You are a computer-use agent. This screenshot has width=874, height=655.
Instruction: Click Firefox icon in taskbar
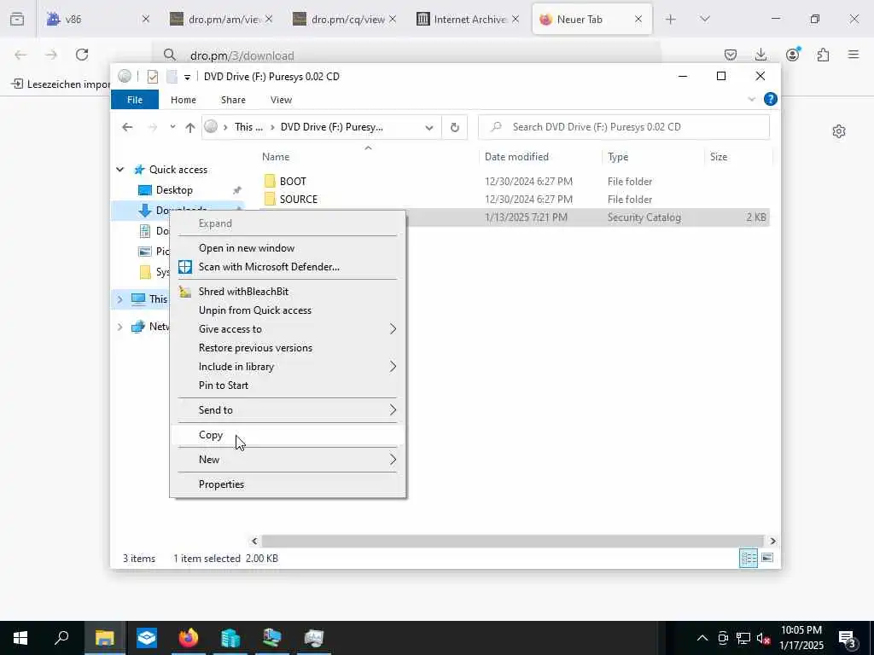189,638
